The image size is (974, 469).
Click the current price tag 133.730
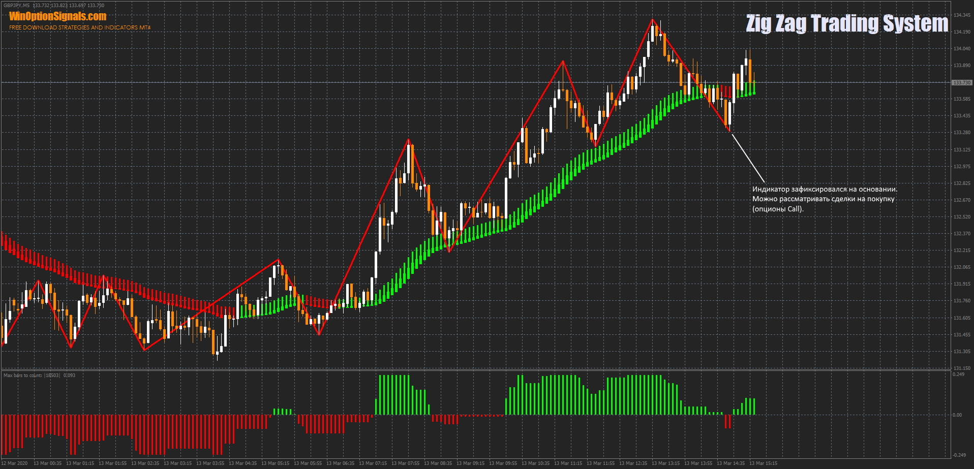(961, 82)
